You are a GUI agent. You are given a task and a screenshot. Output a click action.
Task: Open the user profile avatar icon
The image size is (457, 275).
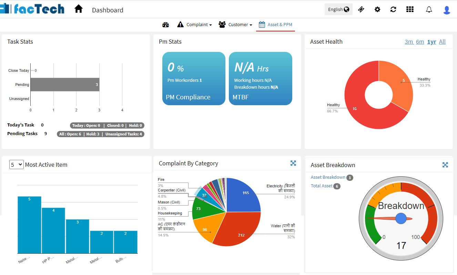tap(446, 9)
